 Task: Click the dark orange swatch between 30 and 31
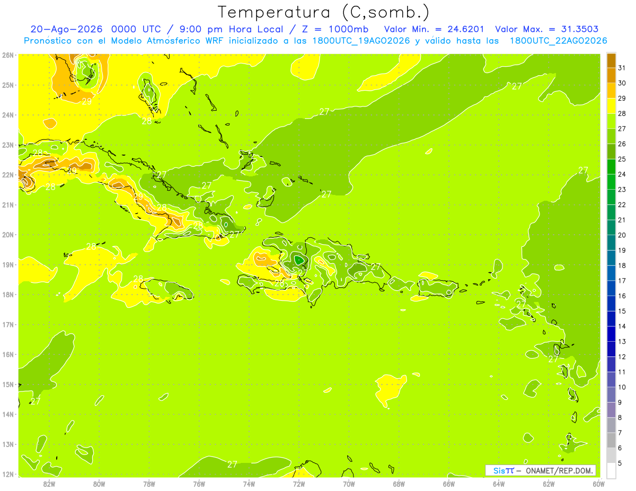click(x=611, y=75)
